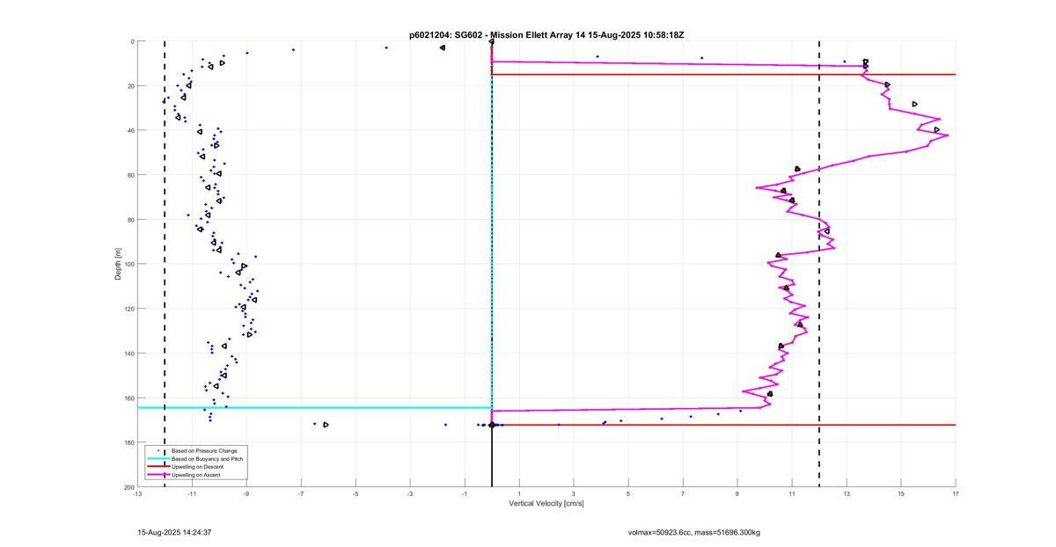This screenshot has height=547, width=1056.
Task: Click y-axis tick label "60"
Action: click(x=129, y=175)
